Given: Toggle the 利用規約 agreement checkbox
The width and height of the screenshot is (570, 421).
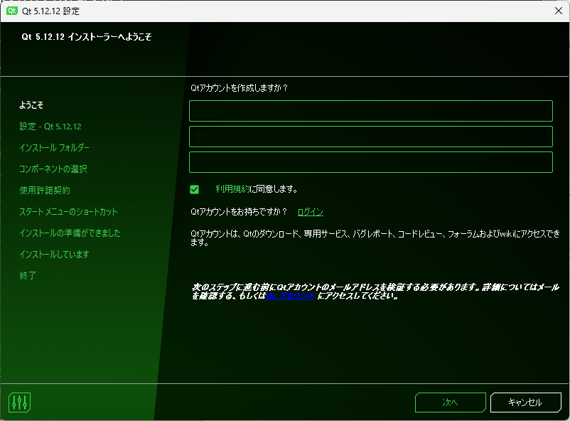Looking at the screenshot, I should tap(195, 189).
